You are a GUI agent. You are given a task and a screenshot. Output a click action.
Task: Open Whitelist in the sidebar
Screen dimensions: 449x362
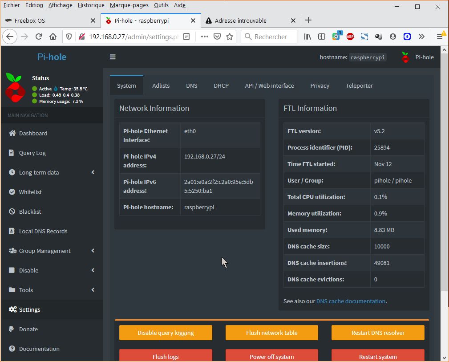coord(25,192)
